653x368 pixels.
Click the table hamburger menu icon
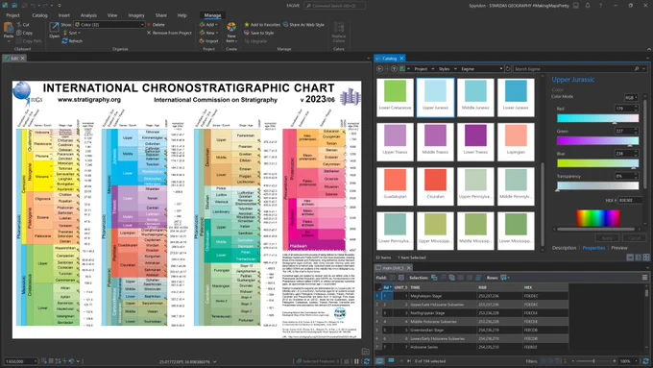pyautogui.click(x=644, y=278)
